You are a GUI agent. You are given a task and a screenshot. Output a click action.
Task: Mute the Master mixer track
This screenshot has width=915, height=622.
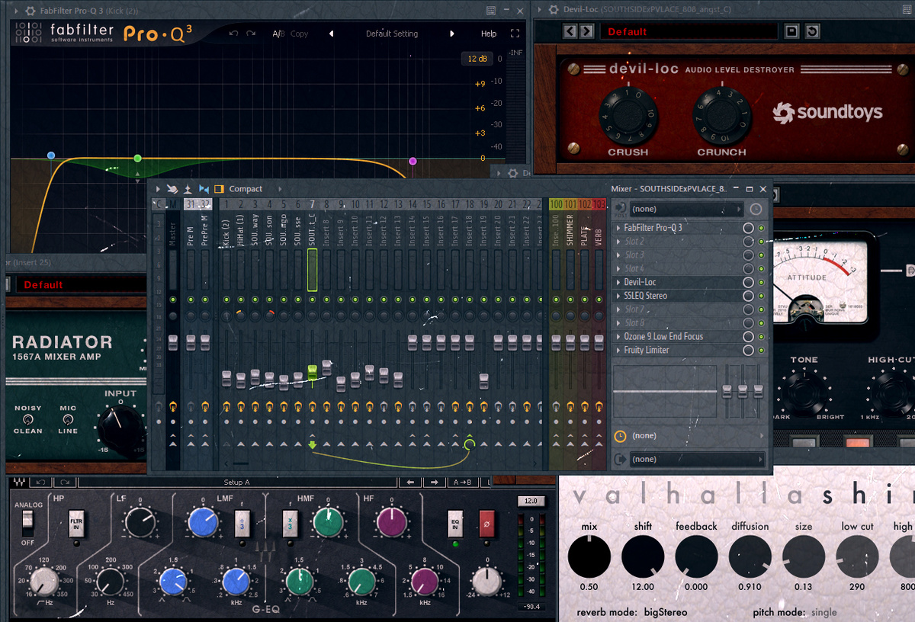pos(173,300)
